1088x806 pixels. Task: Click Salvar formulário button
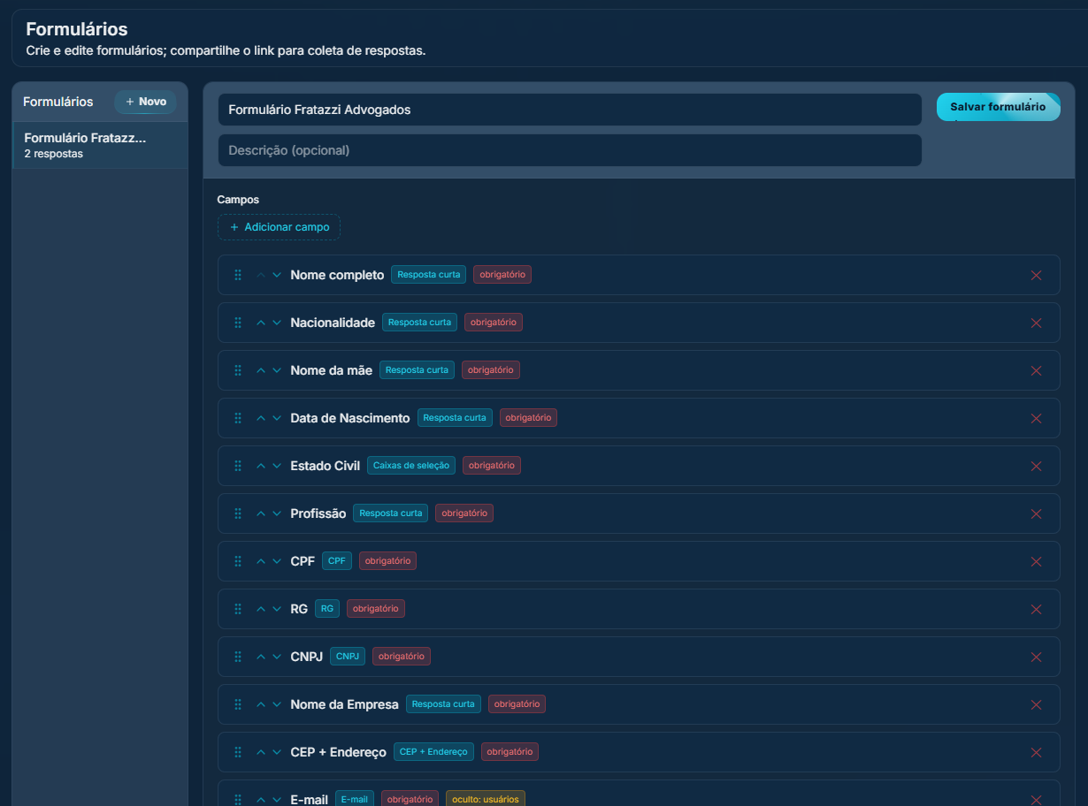coord(998,107)
